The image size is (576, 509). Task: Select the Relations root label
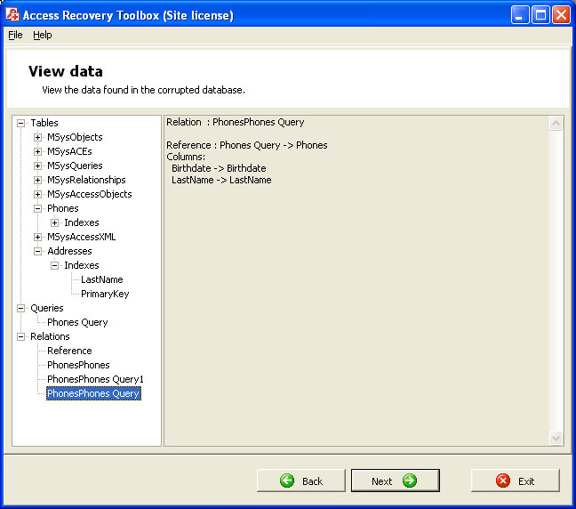coord(50,336)
